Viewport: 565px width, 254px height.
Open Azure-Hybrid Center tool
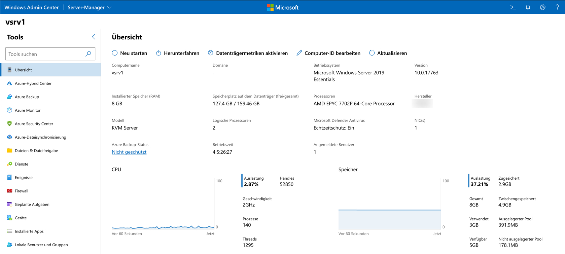click(50, 83)
